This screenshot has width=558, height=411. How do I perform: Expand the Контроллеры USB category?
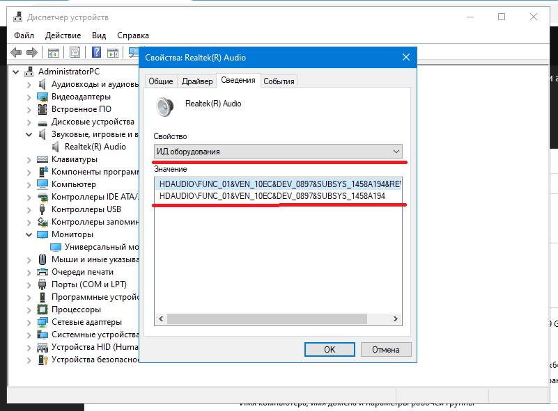click(x=29, y=210)
